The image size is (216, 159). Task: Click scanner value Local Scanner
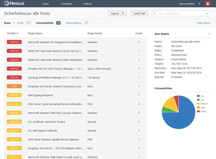coord(179,59)
